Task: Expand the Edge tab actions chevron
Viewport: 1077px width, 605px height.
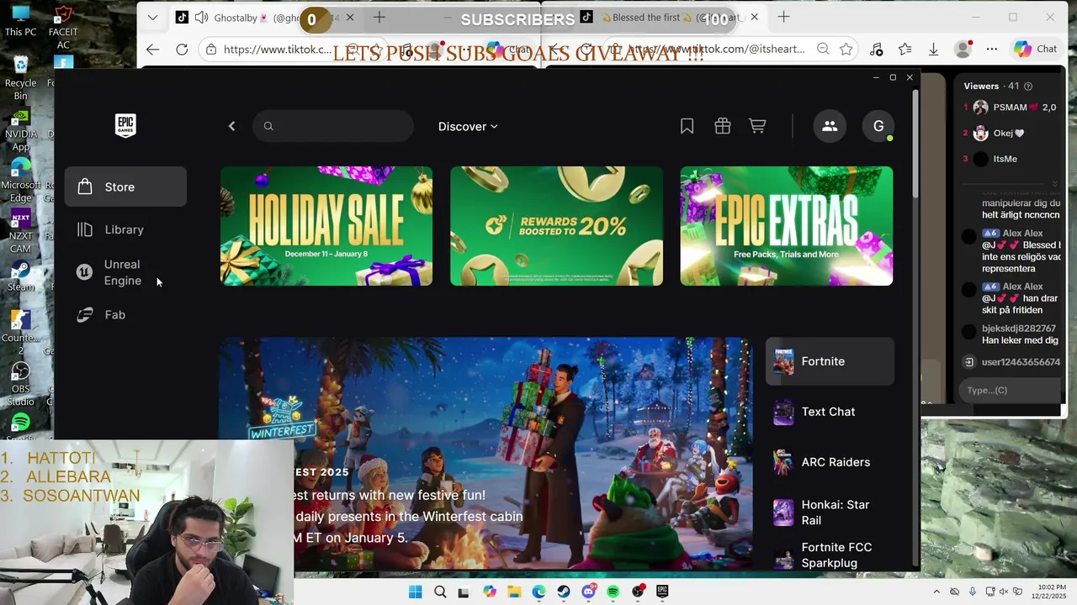Action: click(152, 18)
